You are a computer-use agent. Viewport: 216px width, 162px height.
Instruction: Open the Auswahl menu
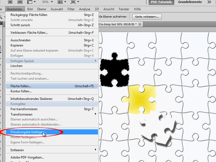57,9
